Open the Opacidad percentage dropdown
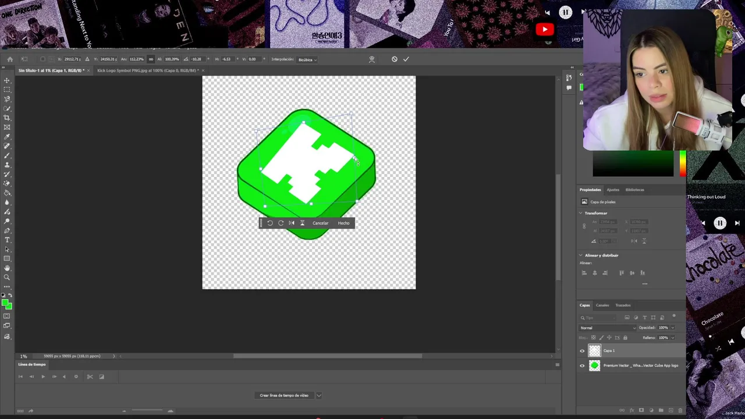The width and height of the screenshot is (745, 419). coord(673,328)
